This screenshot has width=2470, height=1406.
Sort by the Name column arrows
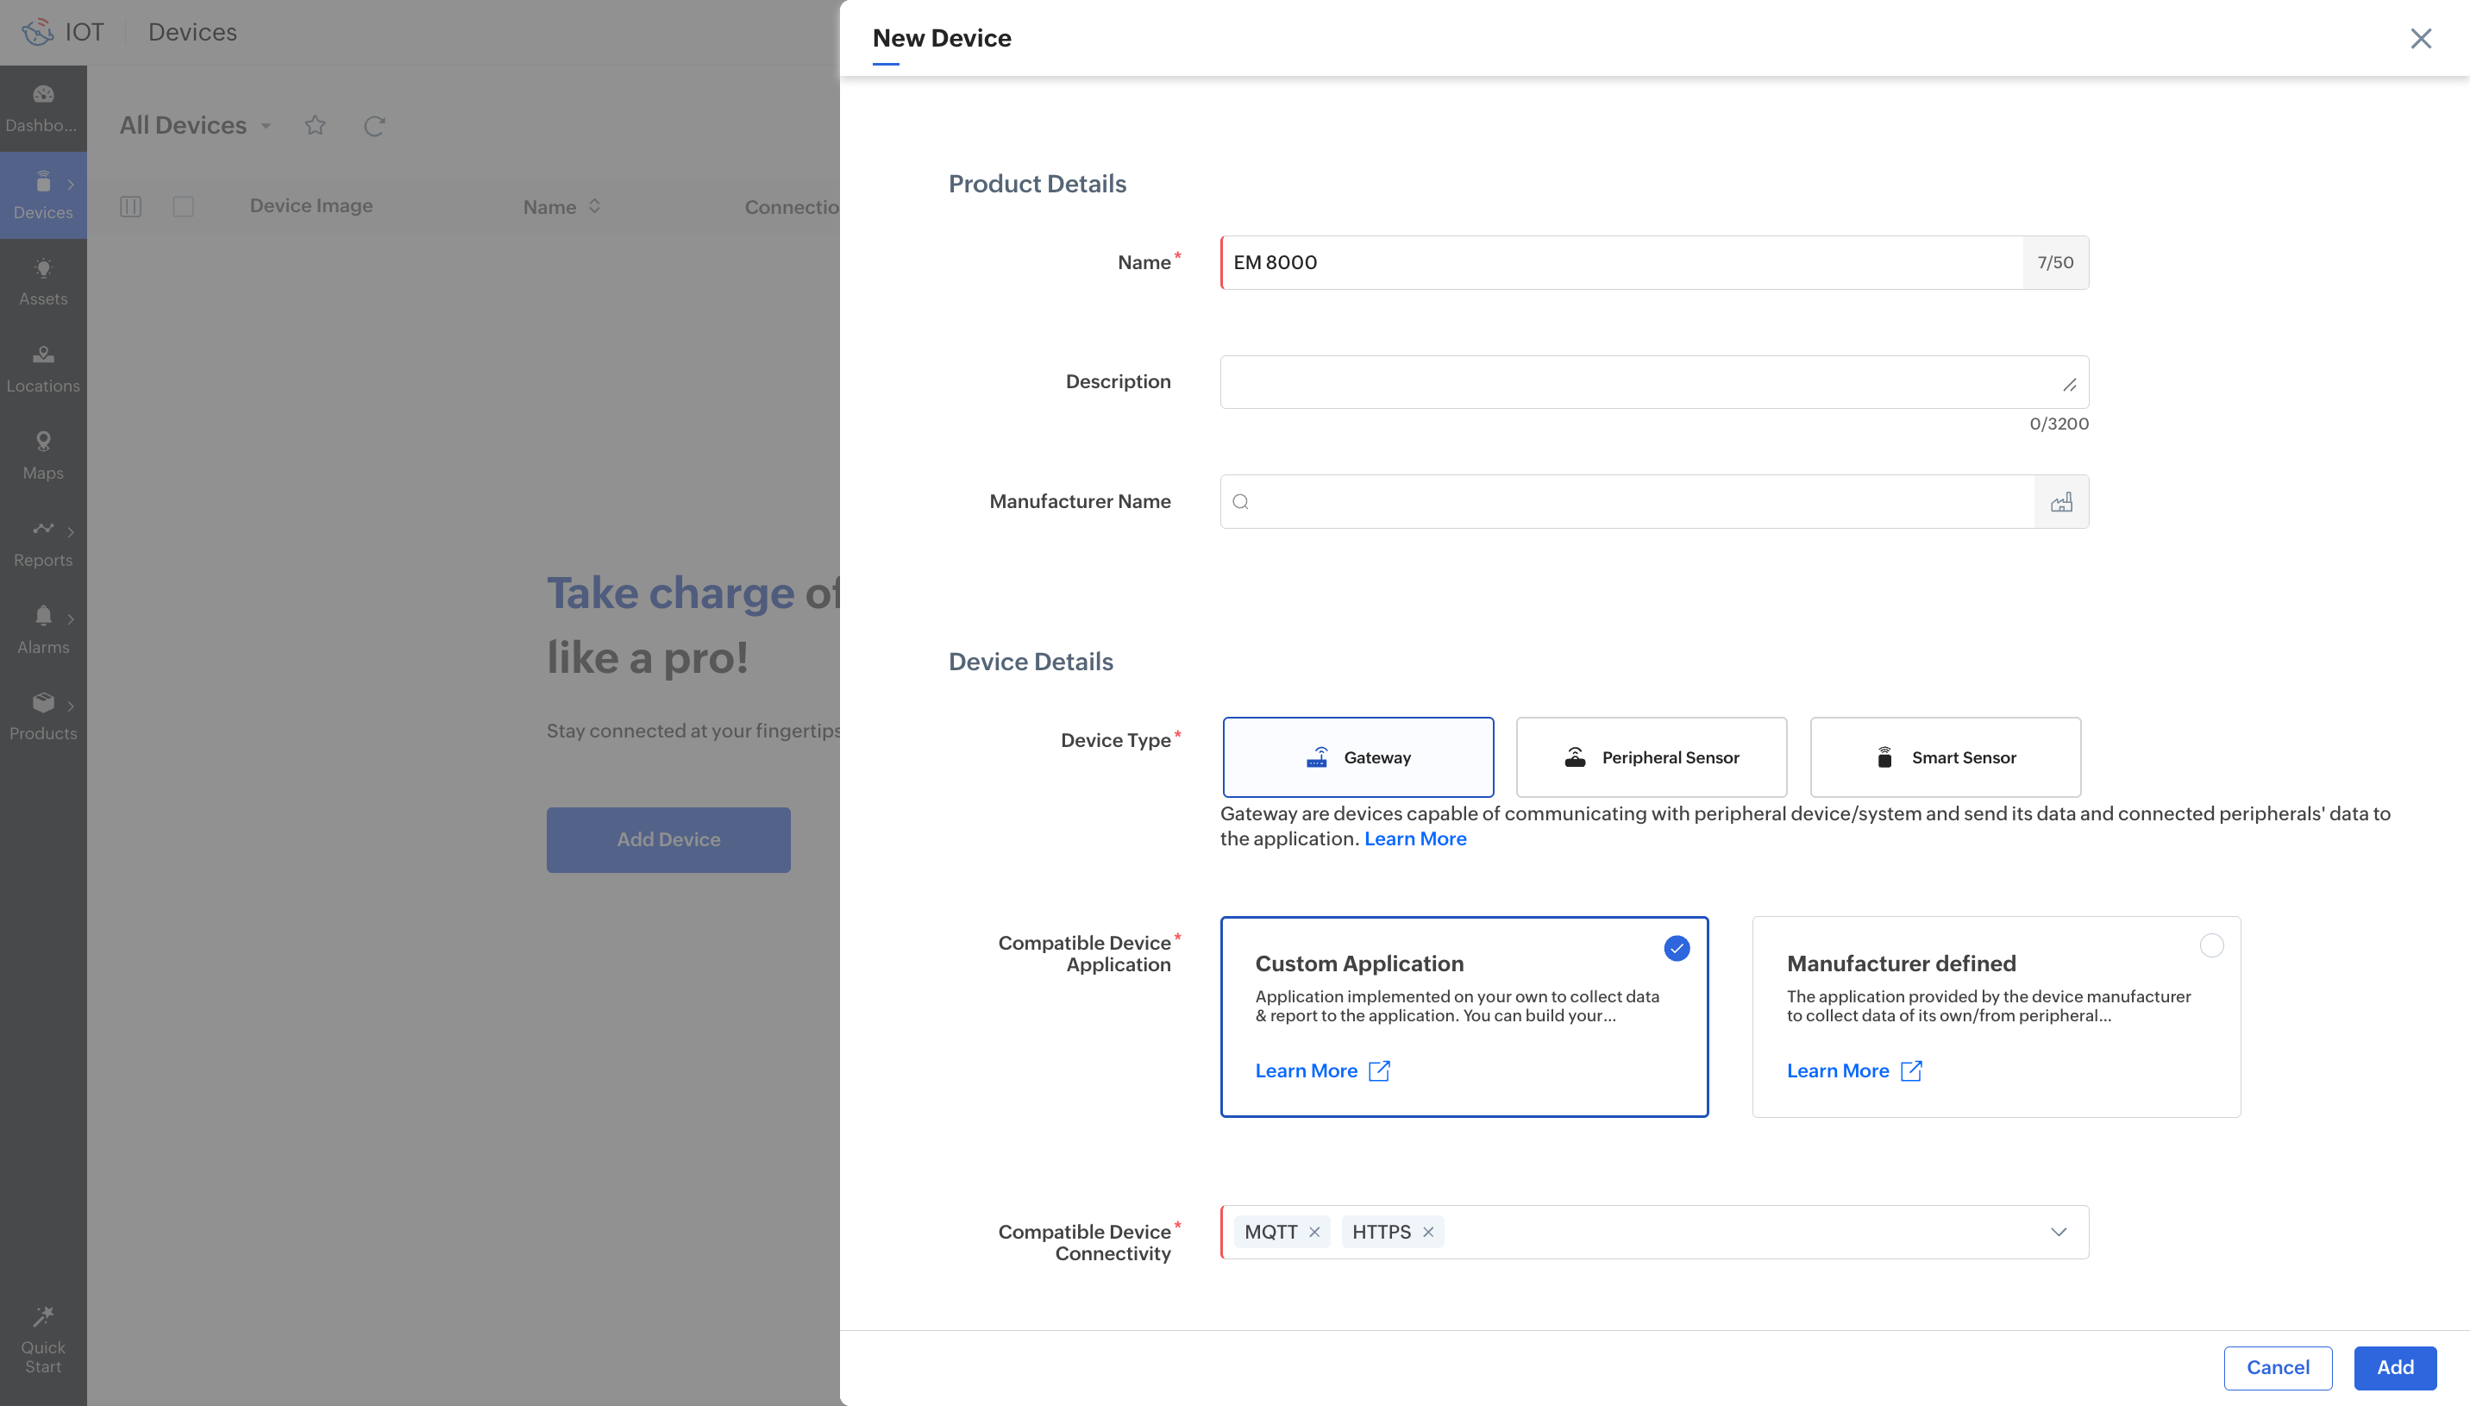pos(594,205)
